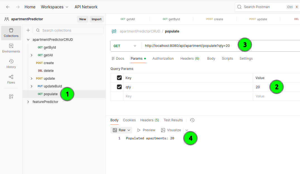Screen dimensions: 300x174
Task: Uncheck the qty parameter checkbox
Action: point(119,87)
